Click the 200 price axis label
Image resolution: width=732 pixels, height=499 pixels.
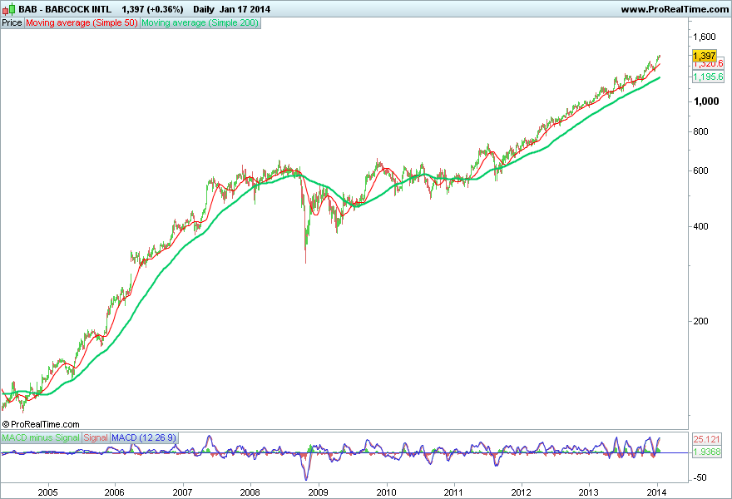click(x=700, y=321)
